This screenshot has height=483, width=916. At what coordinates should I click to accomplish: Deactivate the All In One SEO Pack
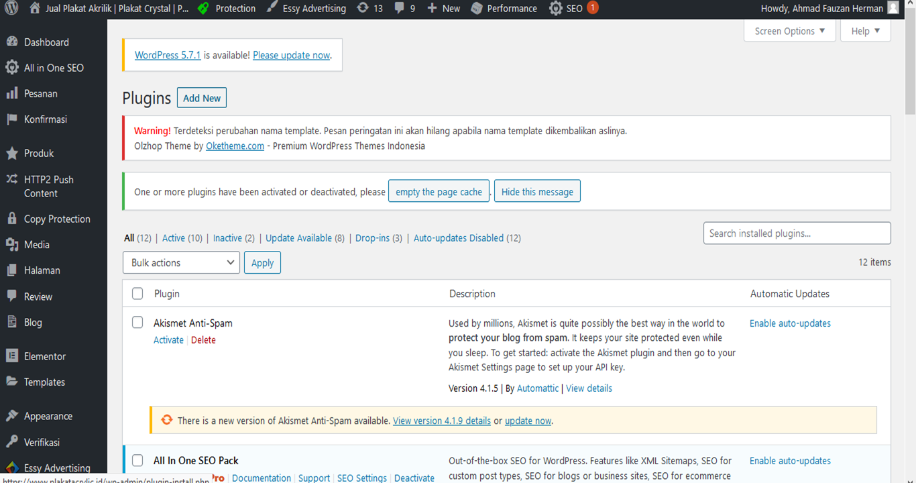pyautogui.click(x=414, y=478)
